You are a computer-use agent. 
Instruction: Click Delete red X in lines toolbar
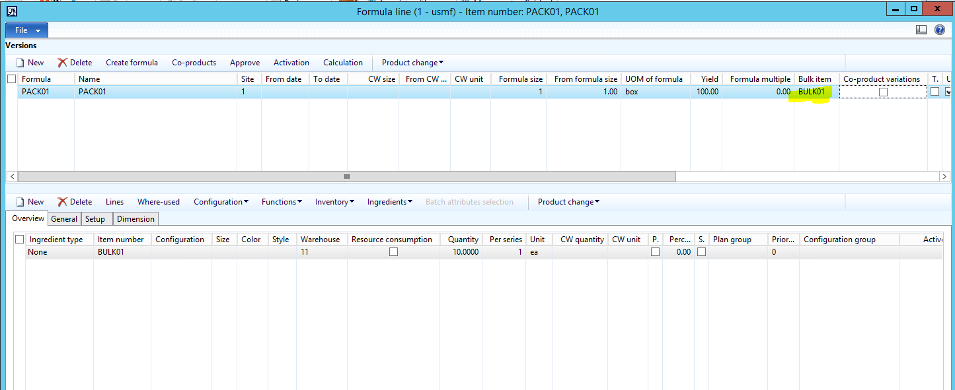click(62, 202)
